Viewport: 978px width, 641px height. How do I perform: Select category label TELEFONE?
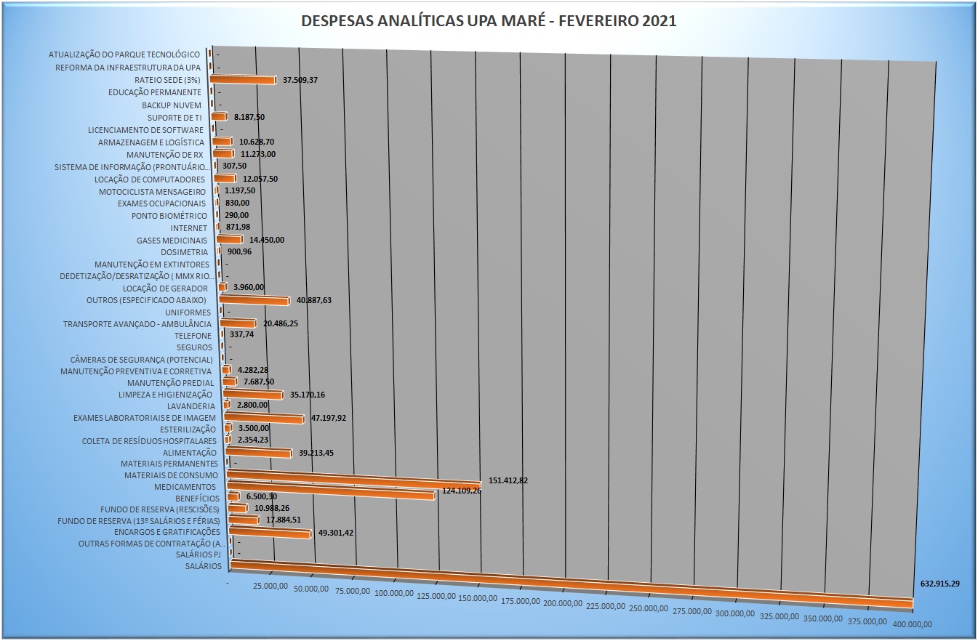click(x=193, y=336)
